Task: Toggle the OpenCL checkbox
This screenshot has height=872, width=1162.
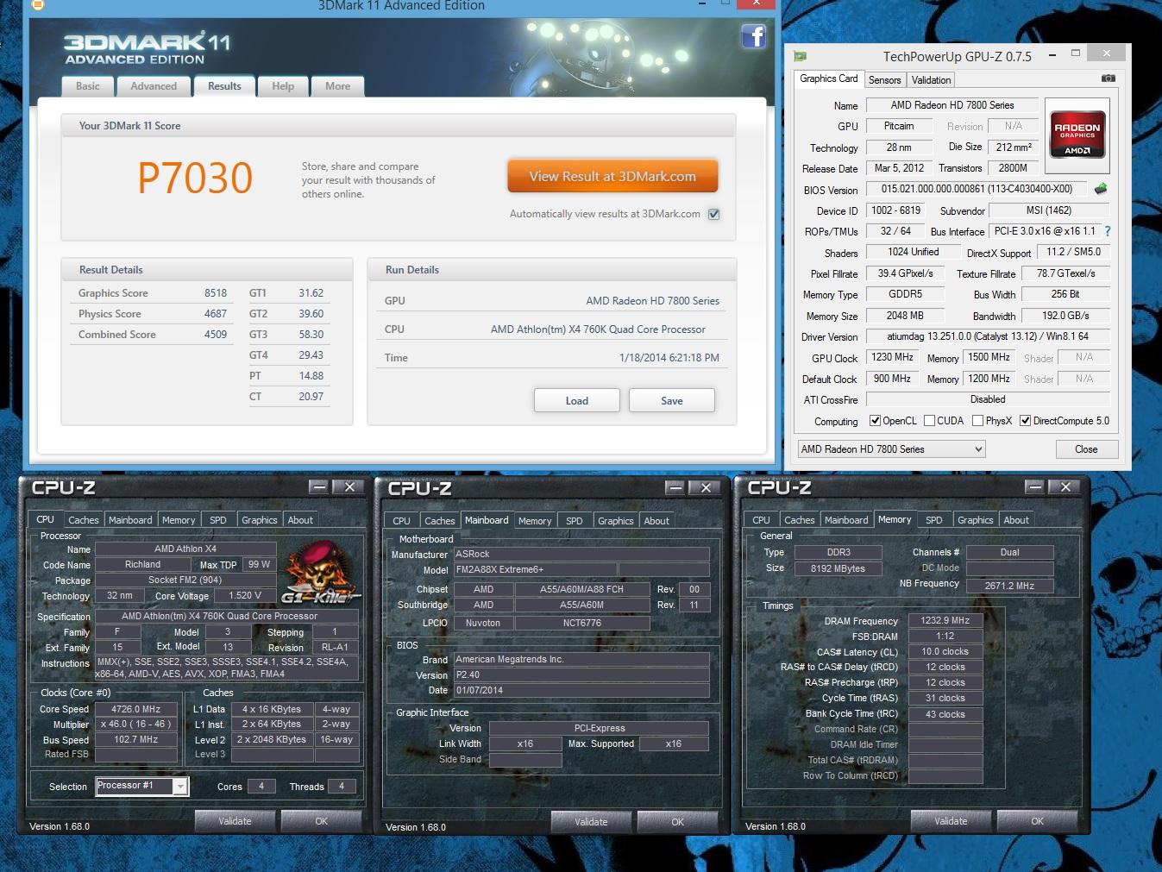Action: click(875, 421)
